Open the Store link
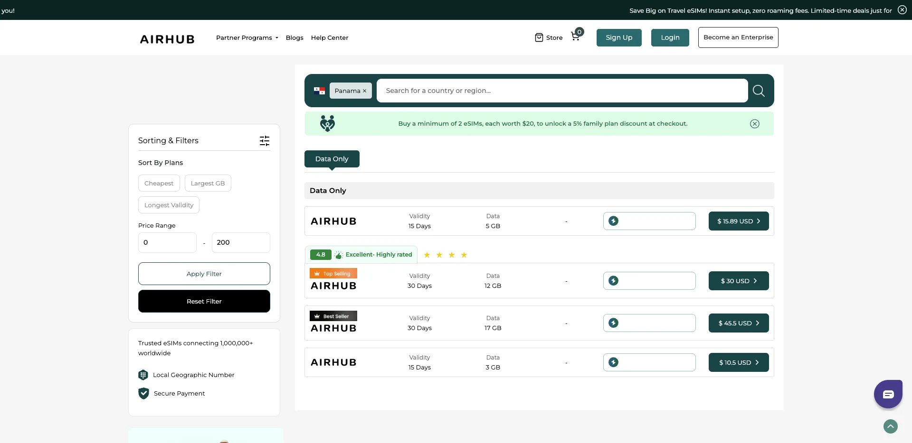Viewport: 912px width, 443px height. coord(549,37)
